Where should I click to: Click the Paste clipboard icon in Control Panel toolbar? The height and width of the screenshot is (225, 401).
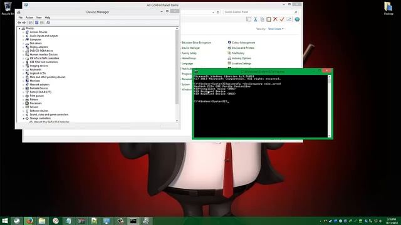[x=269, y=19]
